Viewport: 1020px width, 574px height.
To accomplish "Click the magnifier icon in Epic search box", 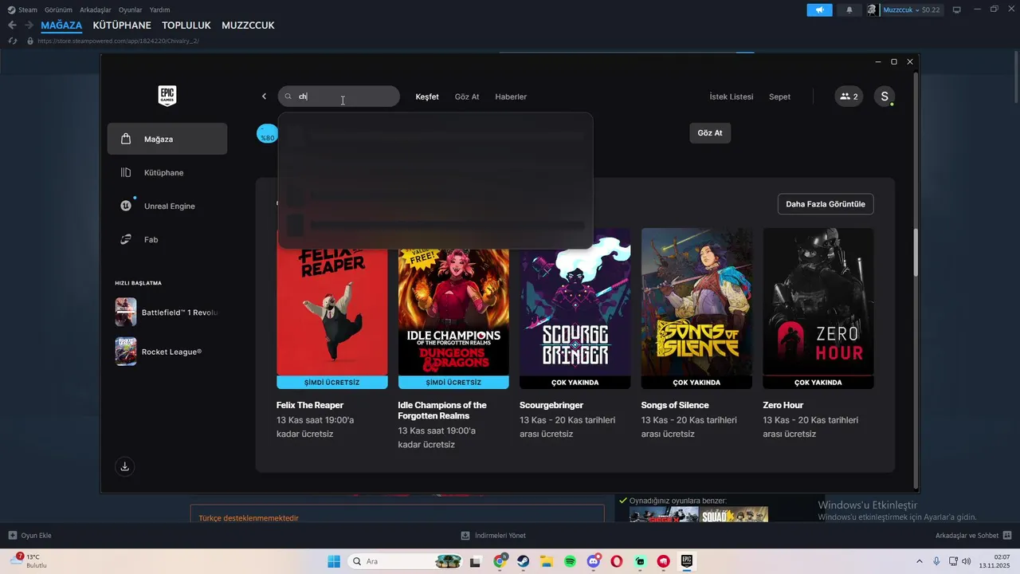I will tap(288, 96).
